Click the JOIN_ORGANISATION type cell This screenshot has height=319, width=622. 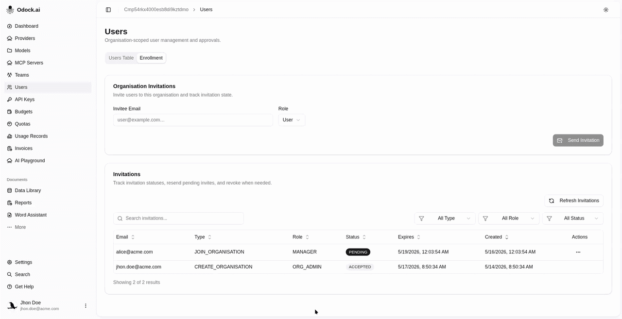219,252
